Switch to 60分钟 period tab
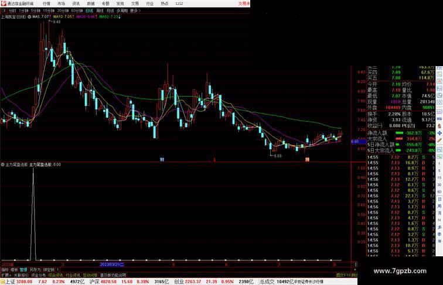Image resolution: width=443 pixels, height=285 pixels. 77,11
